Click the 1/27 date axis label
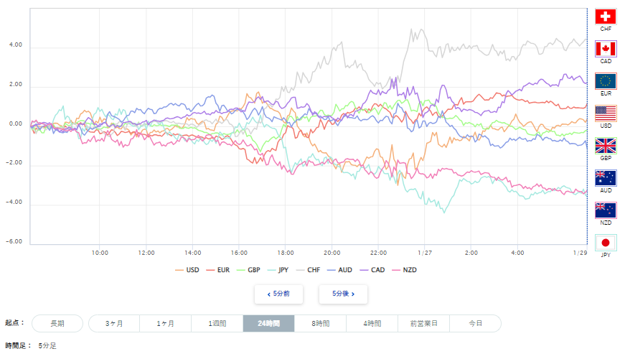The height and width of the screenshot is (359, 625). tap(425, 253)
